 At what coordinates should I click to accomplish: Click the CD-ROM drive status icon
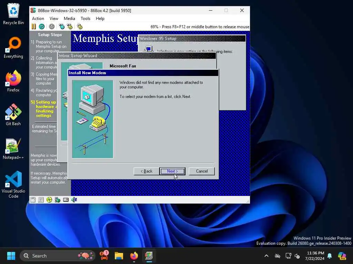pos(49,200)
